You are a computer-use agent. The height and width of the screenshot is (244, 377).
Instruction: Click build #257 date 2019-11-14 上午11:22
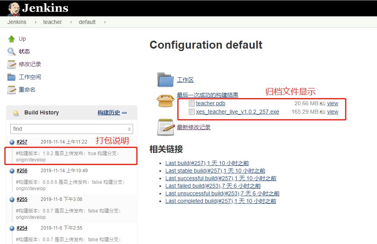click(64, 142)
